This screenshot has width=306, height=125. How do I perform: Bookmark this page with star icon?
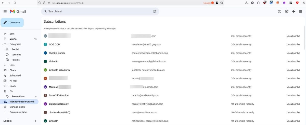pos(222,3)
